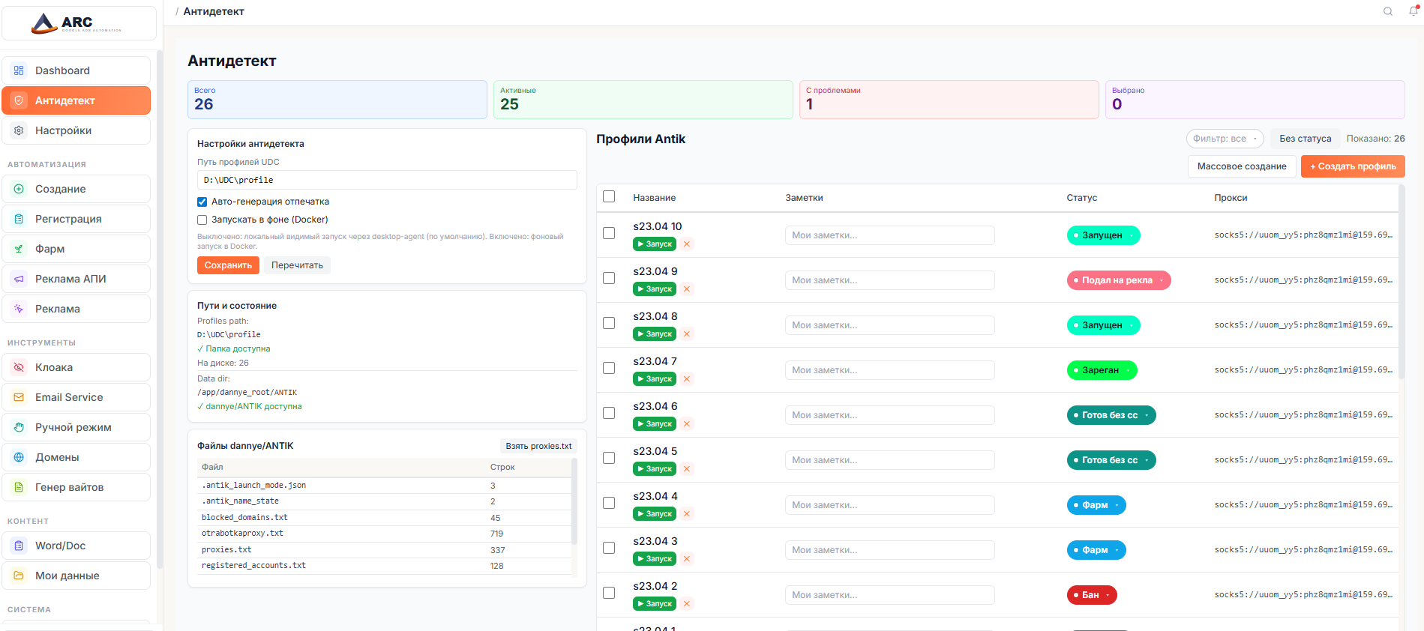
Task: Click the files table vertical scrollbar
Action: tap(574, 502)
